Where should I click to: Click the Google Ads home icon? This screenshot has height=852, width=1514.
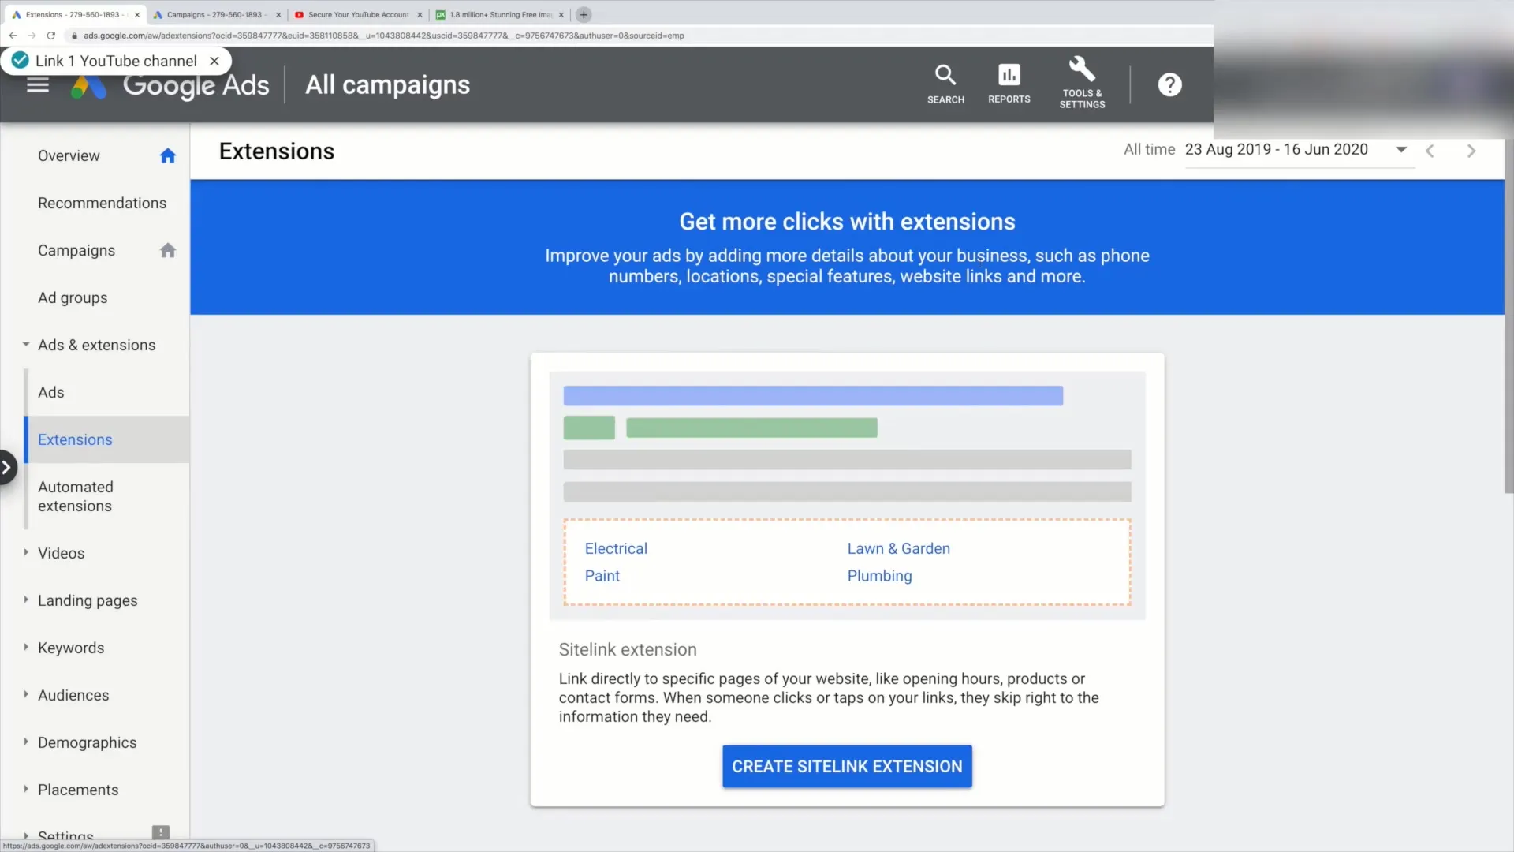point(89,85)
